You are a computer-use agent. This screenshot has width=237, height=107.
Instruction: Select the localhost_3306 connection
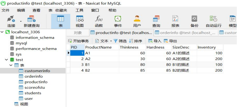pyautogui.click(x=26, y=32)
